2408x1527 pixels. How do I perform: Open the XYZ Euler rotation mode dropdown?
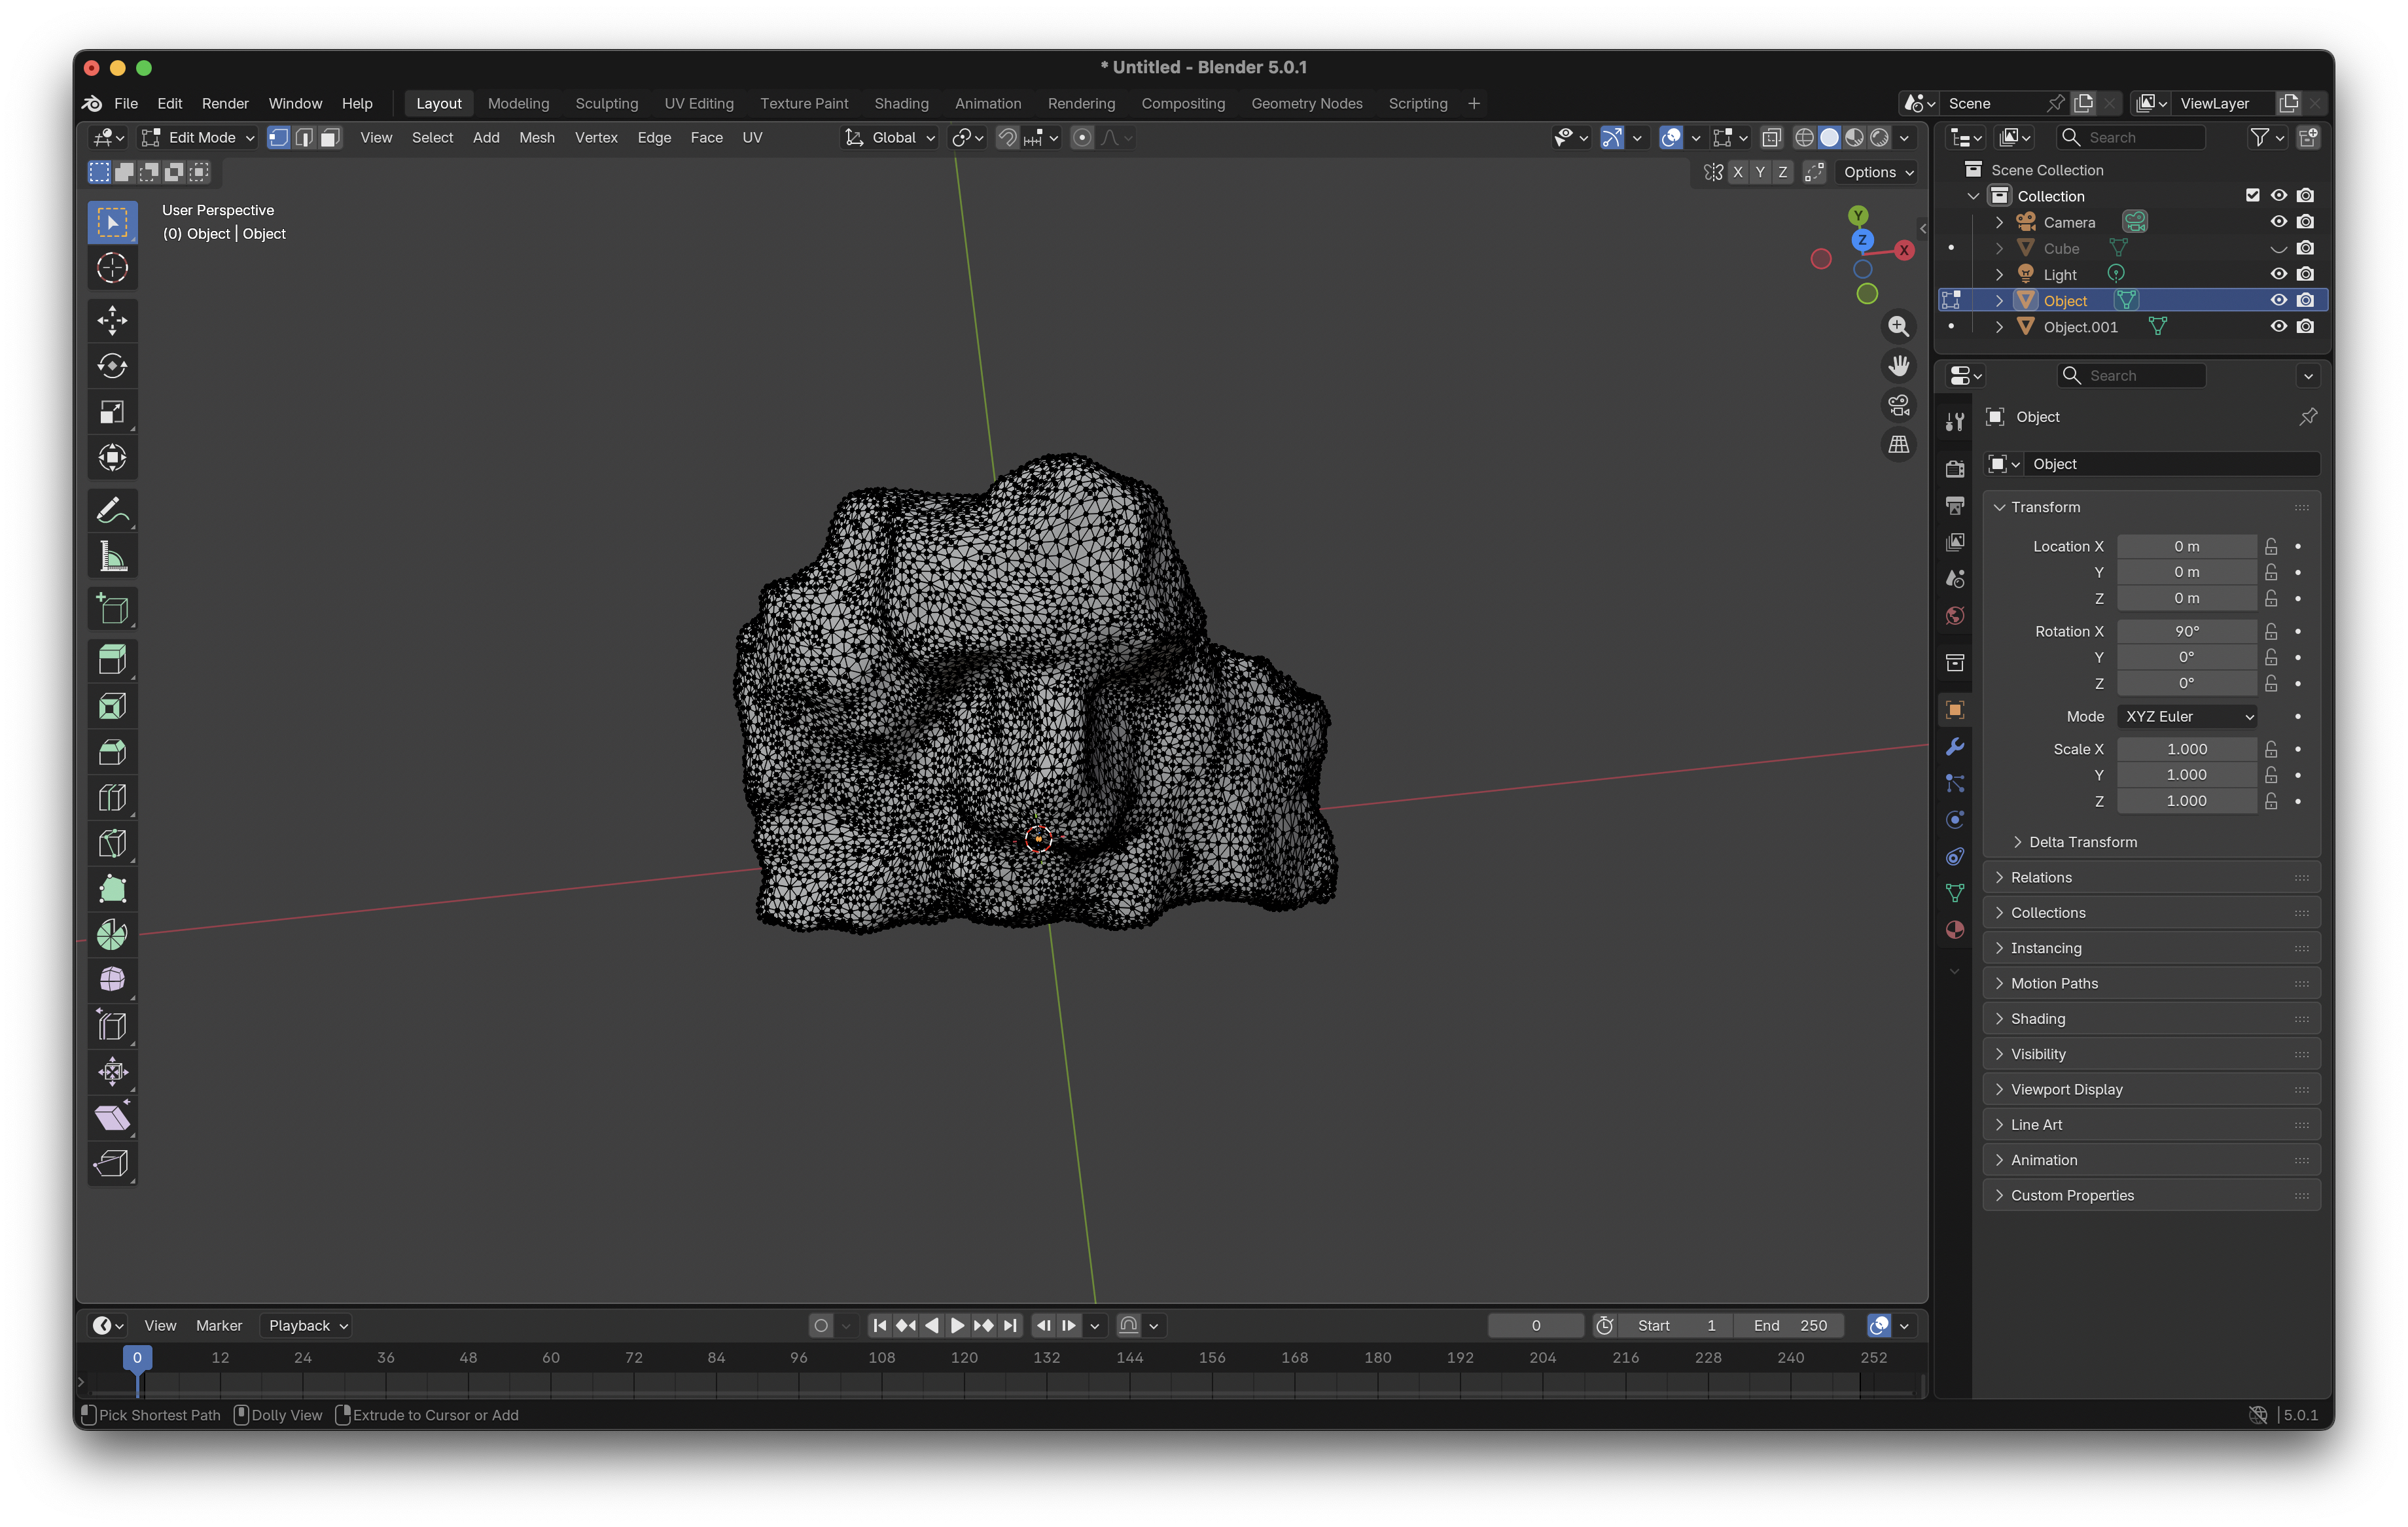2187,716
